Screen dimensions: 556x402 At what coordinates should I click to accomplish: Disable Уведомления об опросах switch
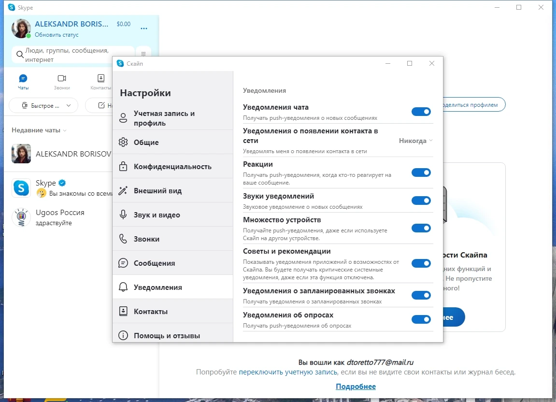pos(421,319)
